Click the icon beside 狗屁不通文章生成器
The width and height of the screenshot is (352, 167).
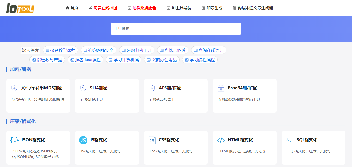[235, 8]
